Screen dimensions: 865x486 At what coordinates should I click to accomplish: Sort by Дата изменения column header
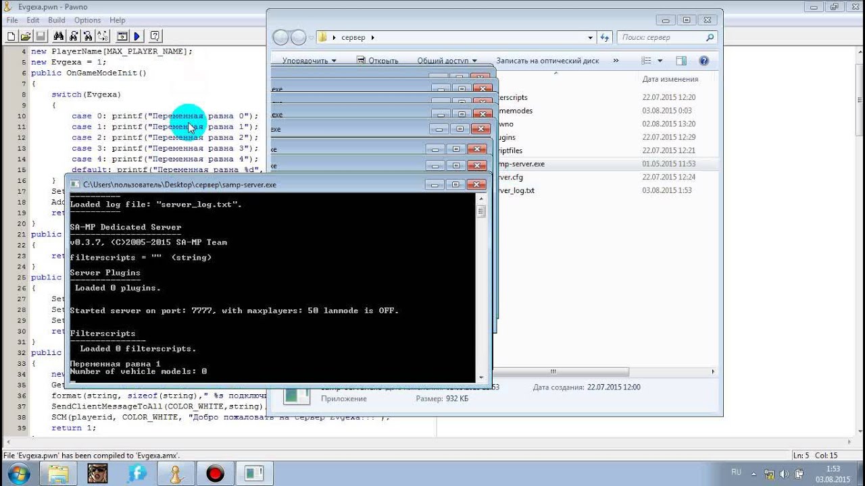point(670,79)
